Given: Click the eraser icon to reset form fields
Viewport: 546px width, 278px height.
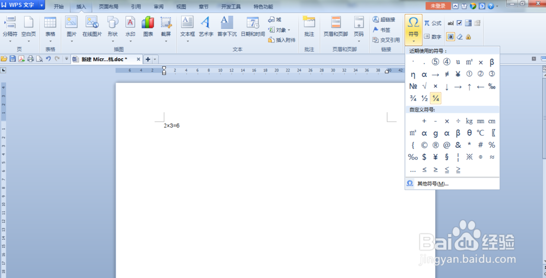Looking at the screenshot, I should (x=460, y=37).
